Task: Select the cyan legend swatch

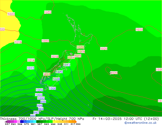Action: 35,122
